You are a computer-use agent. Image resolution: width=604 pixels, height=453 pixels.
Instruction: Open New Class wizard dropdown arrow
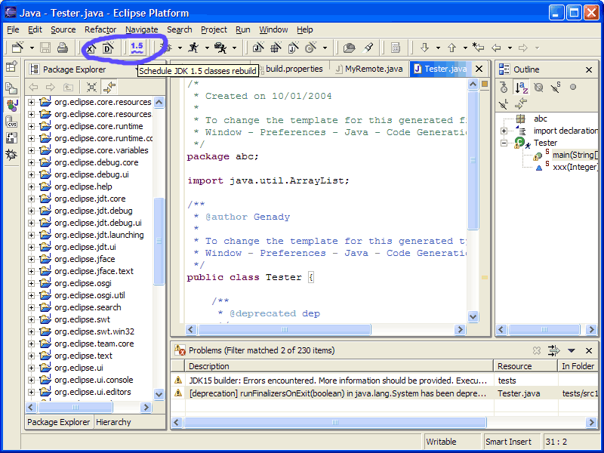pos(325,48)
